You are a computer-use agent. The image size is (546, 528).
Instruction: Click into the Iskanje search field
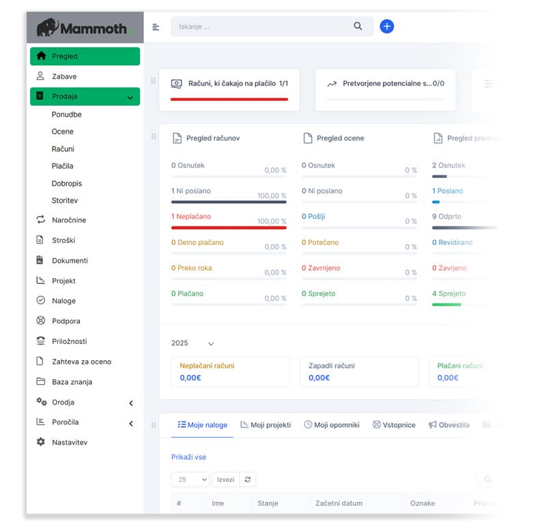[x=263, y=27]
